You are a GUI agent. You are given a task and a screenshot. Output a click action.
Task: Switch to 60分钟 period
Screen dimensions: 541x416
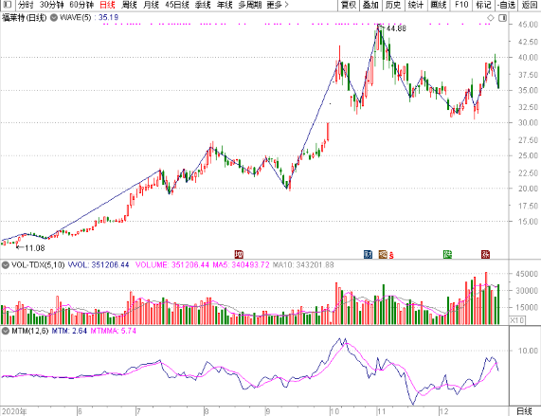pos(81,5)
